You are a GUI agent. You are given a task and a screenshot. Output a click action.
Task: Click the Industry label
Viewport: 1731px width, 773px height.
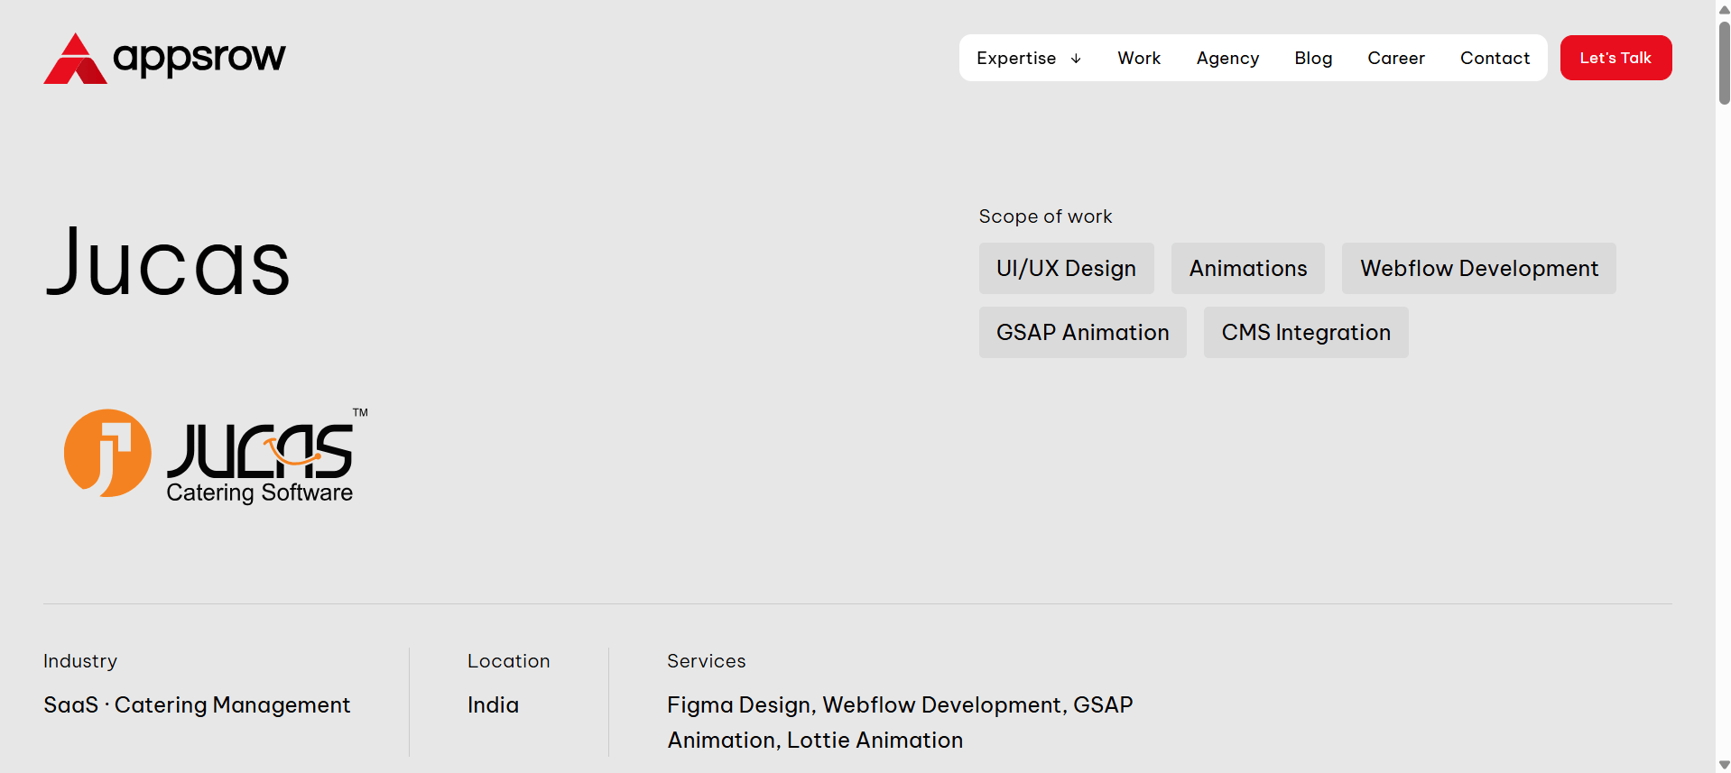80,661
